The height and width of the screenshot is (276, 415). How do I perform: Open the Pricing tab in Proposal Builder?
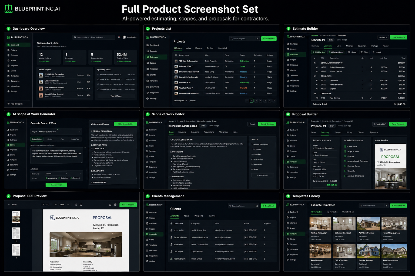click(349, 133)
